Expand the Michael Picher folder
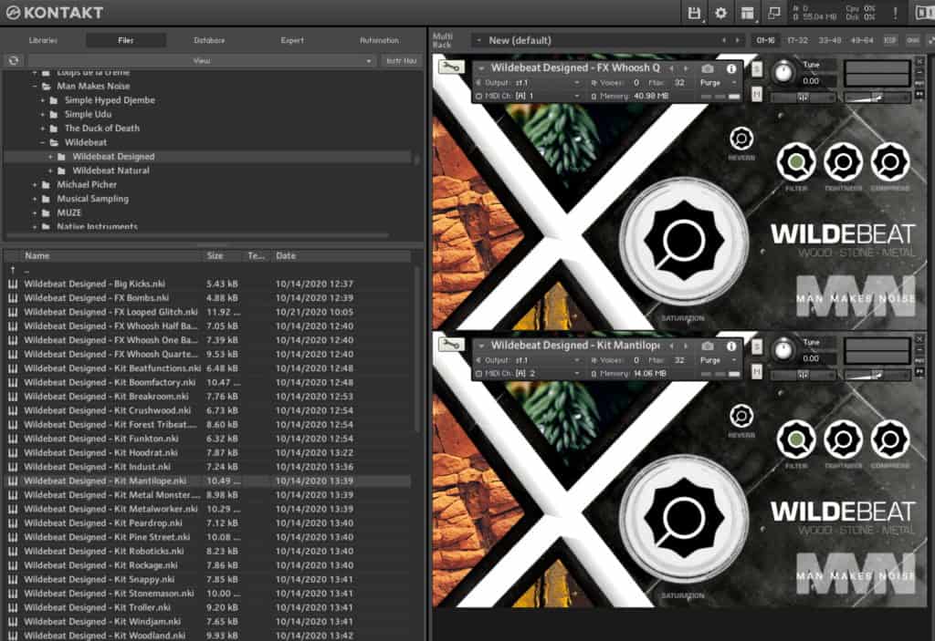This screenshot has width=935, height=641. (x=35, y=185)
